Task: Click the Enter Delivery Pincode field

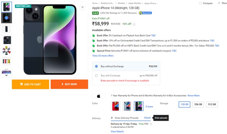Action: pyautogui.click(x=127, y=118)
